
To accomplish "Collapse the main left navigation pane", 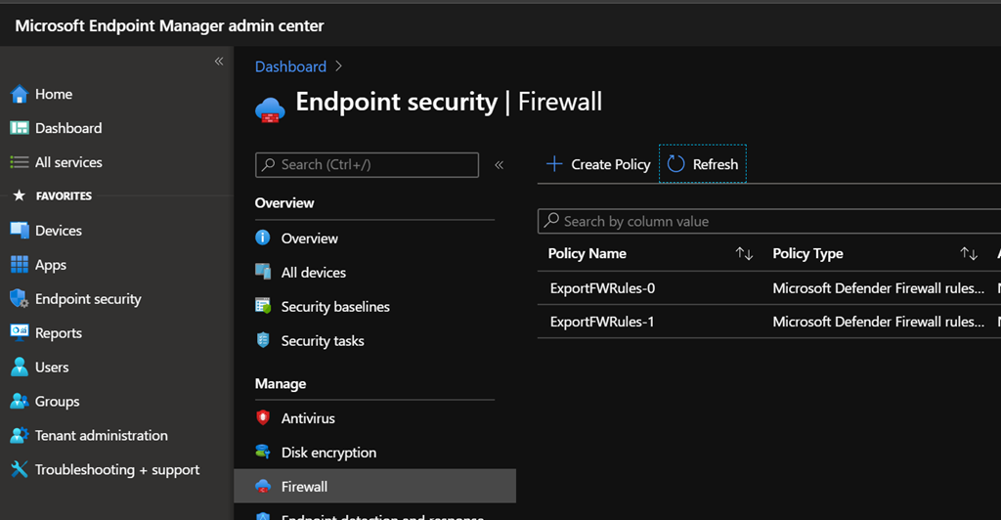I will point(219,62).
